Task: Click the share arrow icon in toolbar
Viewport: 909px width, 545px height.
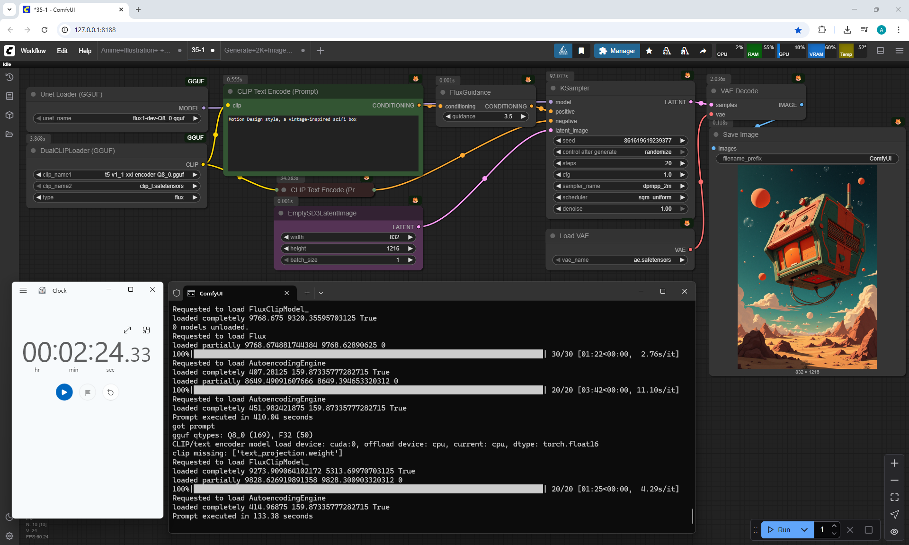Action: pyautogui.click(x=703, y=51)
